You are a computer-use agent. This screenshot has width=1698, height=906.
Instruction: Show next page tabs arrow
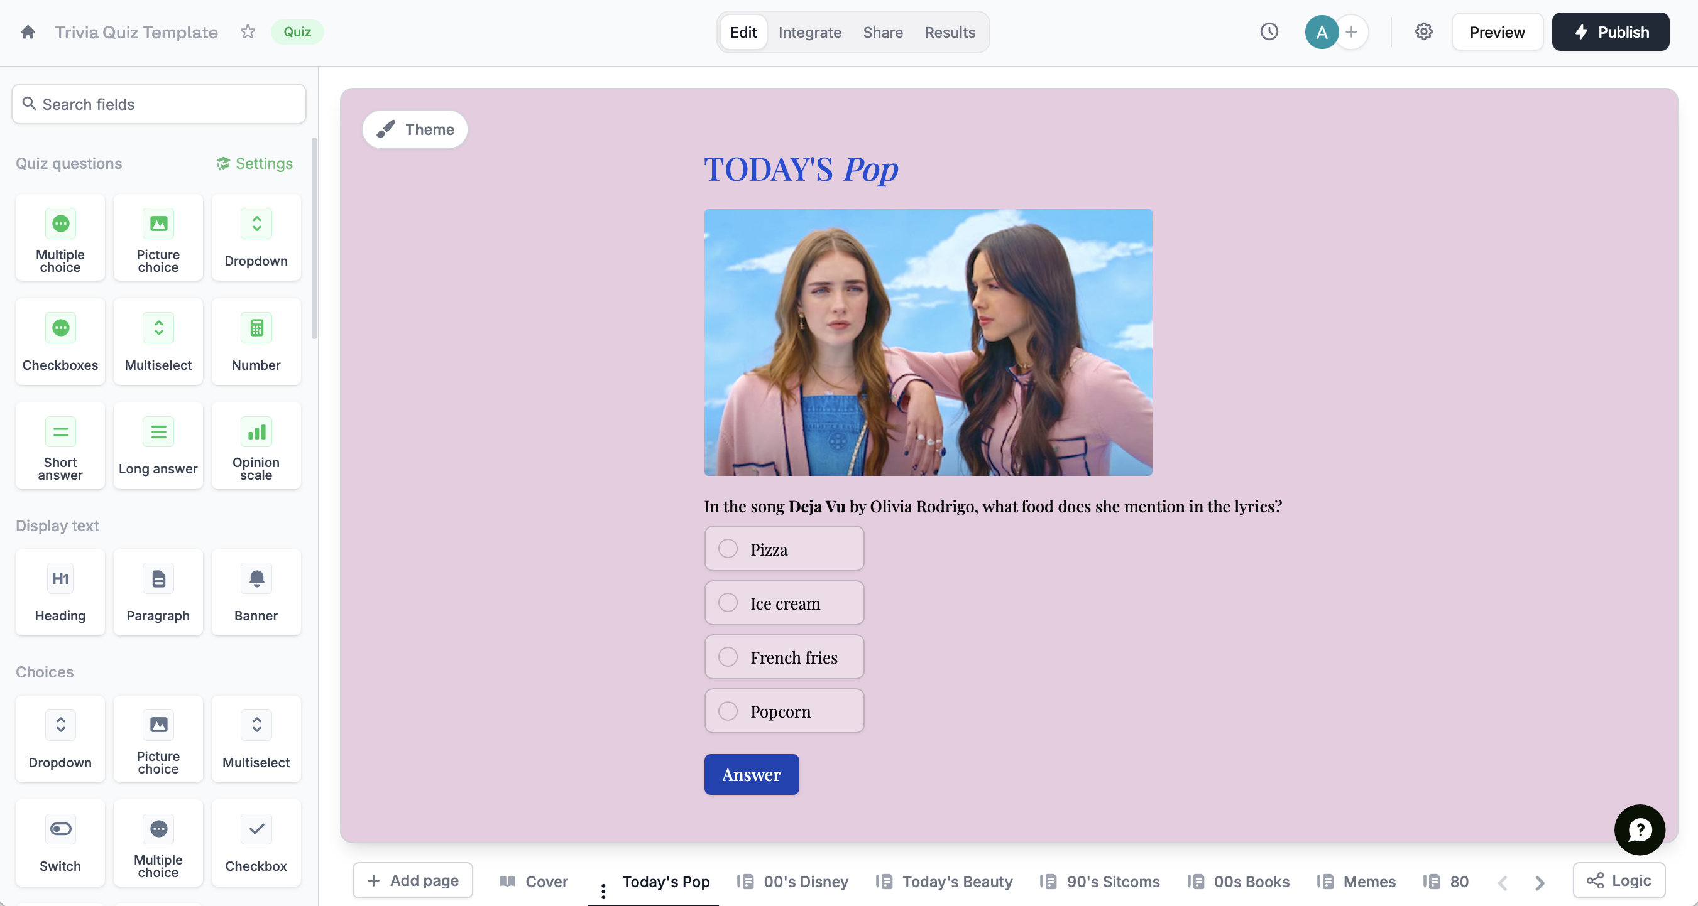pos(1540,883)
